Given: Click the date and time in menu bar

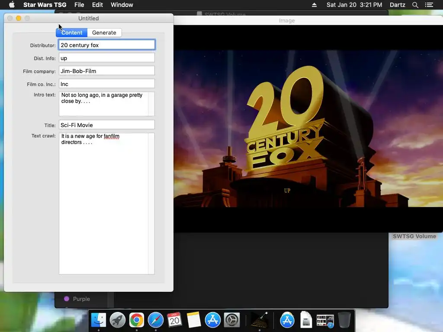Looking at the screenshot, I should (x=354, y=5).
